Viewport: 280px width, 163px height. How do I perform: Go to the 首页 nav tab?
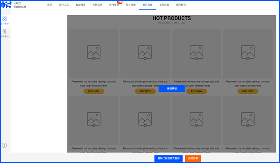click(50, 5)
